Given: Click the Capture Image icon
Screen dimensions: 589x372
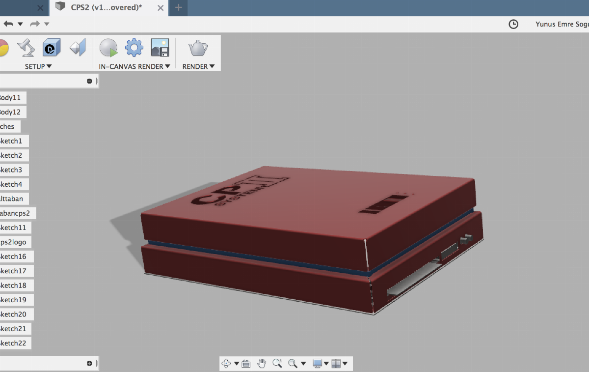Looking at the screenshot, I should [160, 48].
